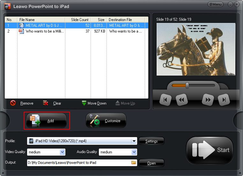This screenshot has width=243, height=176.
Task: Advance to next slide in preview
Action: [208, 100]
